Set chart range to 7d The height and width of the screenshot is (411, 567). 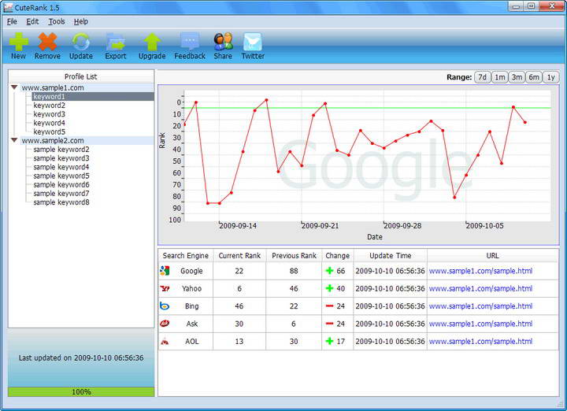click(x=483, y=77)
